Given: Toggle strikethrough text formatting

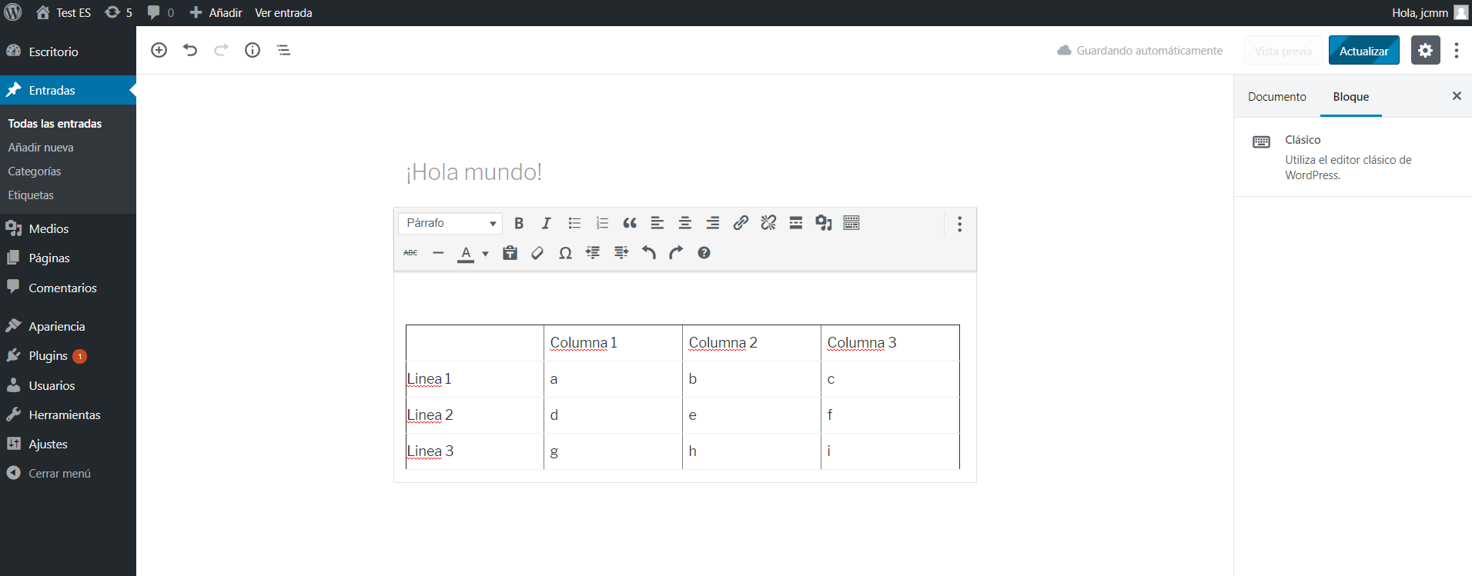Looking at the screenshot, I should pos(410,253).
